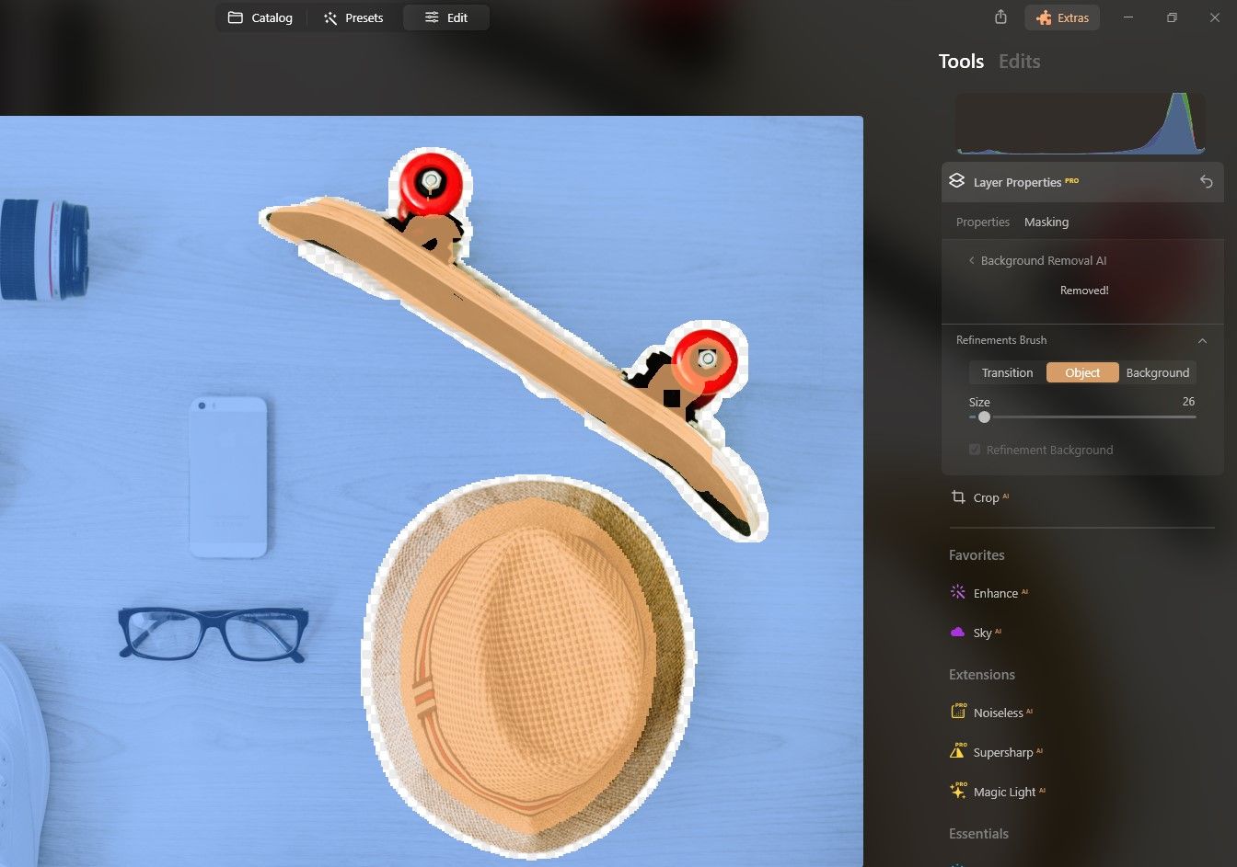
Task: Switch to the Presets tab
Action: click(x=353, y=17)
